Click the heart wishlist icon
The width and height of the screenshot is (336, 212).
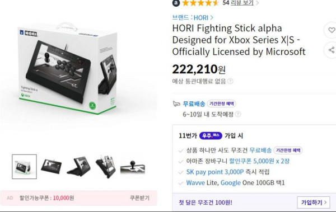[x=332, y=30]
